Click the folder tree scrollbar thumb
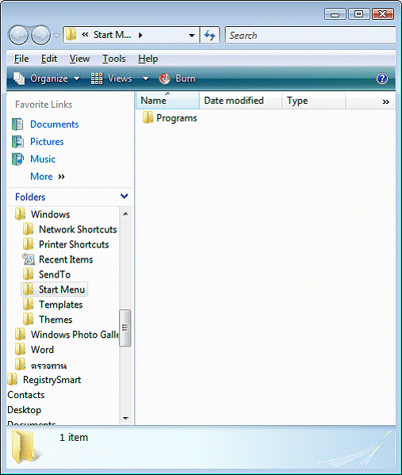402x475 pixels. click(x=125, y=328)
